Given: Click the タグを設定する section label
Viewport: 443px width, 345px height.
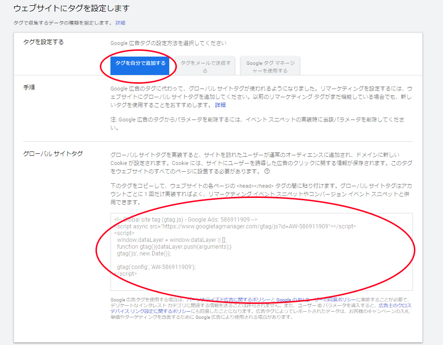Looking at the screenshot, I should click(44, 42).
